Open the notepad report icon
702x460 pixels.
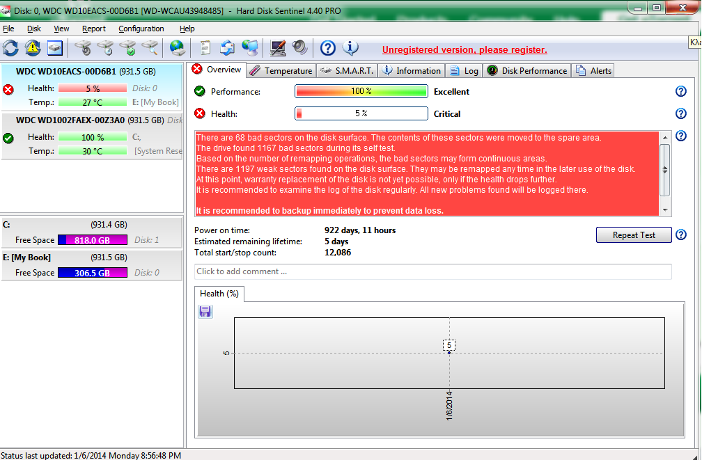(x=205, y=47)
